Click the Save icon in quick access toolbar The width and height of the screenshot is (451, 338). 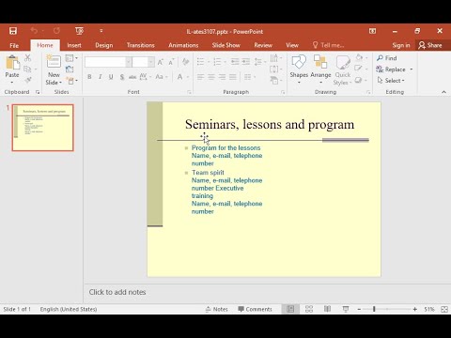click(13, 31)
